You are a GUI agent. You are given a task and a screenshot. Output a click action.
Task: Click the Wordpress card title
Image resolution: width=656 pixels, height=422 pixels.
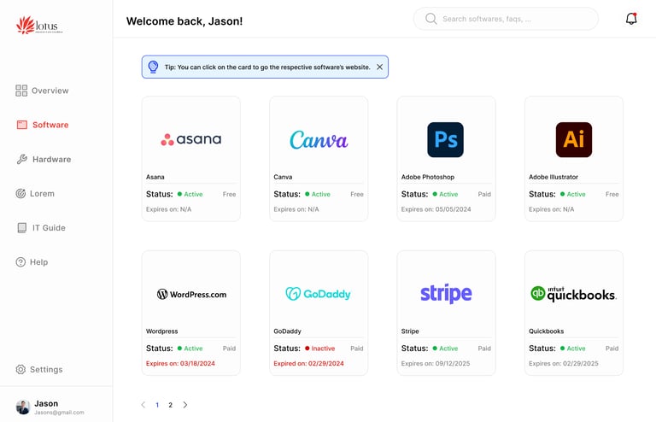pyautogui.click(x=162, y=331)
